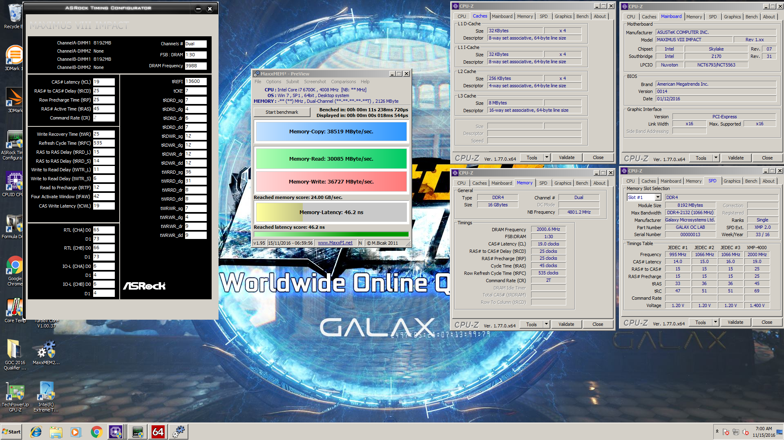The image size is (784, 440).
Task: Select SPD tab in Caches CPU-Z window
Action: [x=543, y=16]
